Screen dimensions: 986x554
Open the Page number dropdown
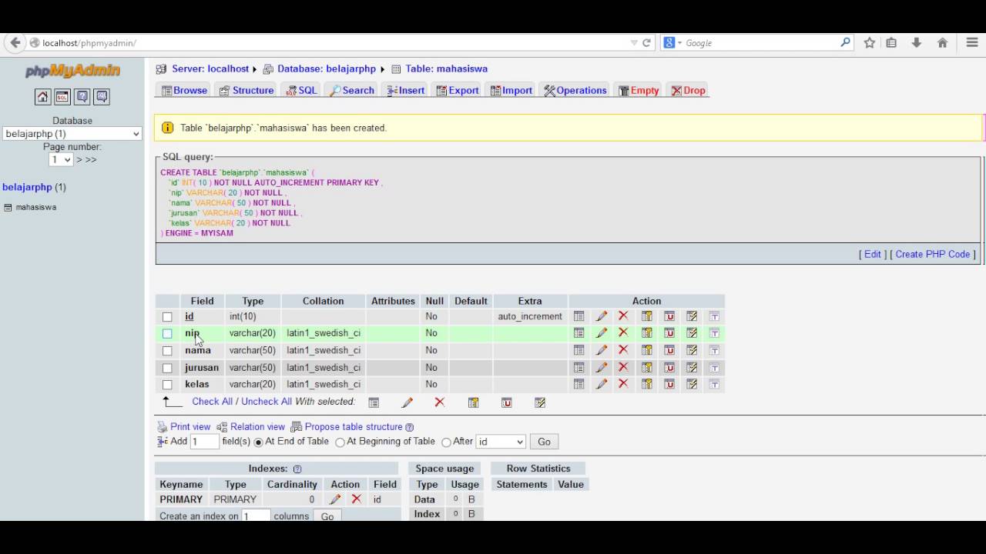coord(61,159)
